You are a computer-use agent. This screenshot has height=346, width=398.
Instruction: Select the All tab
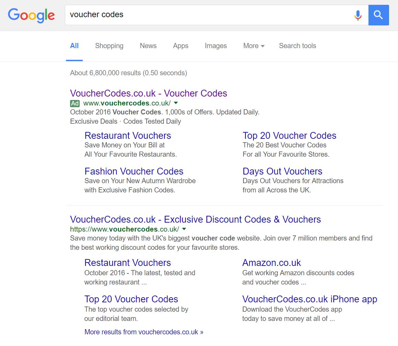(75, 46)
